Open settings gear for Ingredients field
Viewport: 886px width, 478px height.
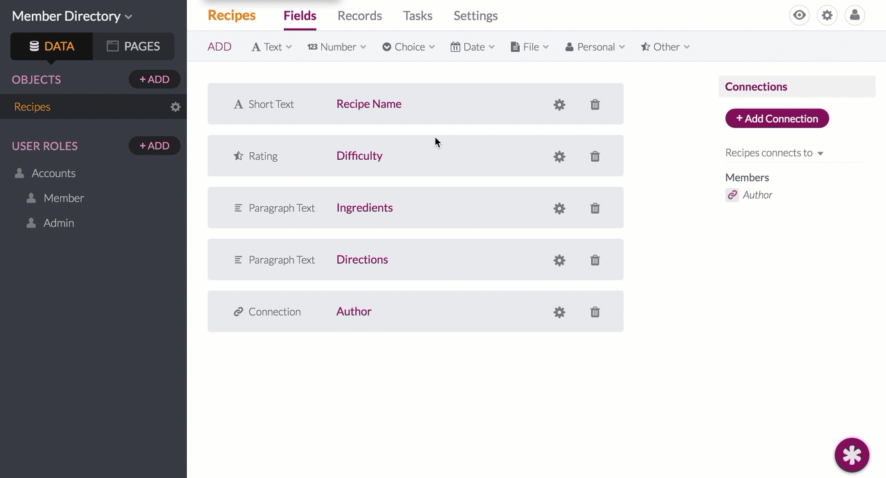559,208
